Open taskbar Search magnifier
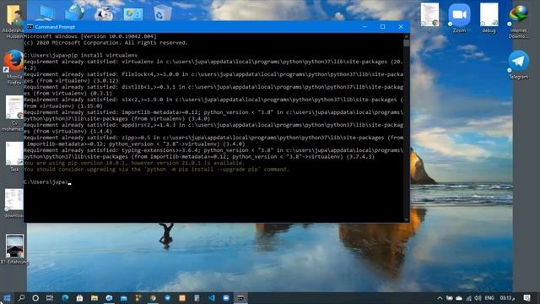540x304 pixels. click(x=21, y=298)
